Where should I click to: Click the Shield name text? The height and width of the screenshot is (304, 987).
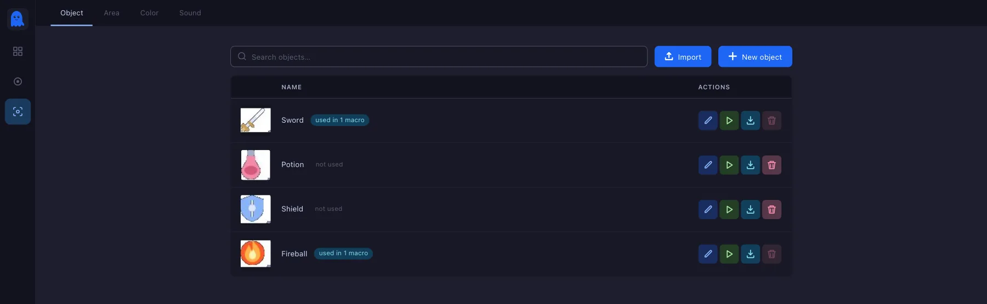click(292, 209)
